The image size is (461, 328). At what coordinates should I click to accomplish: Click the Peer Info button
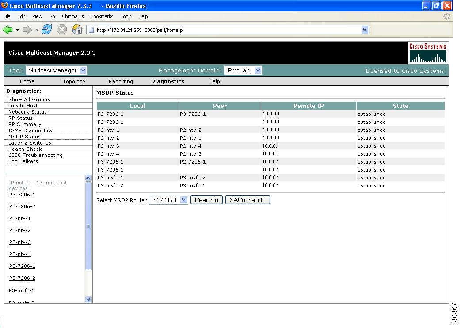pyautogui.click(x=206, y=200)
